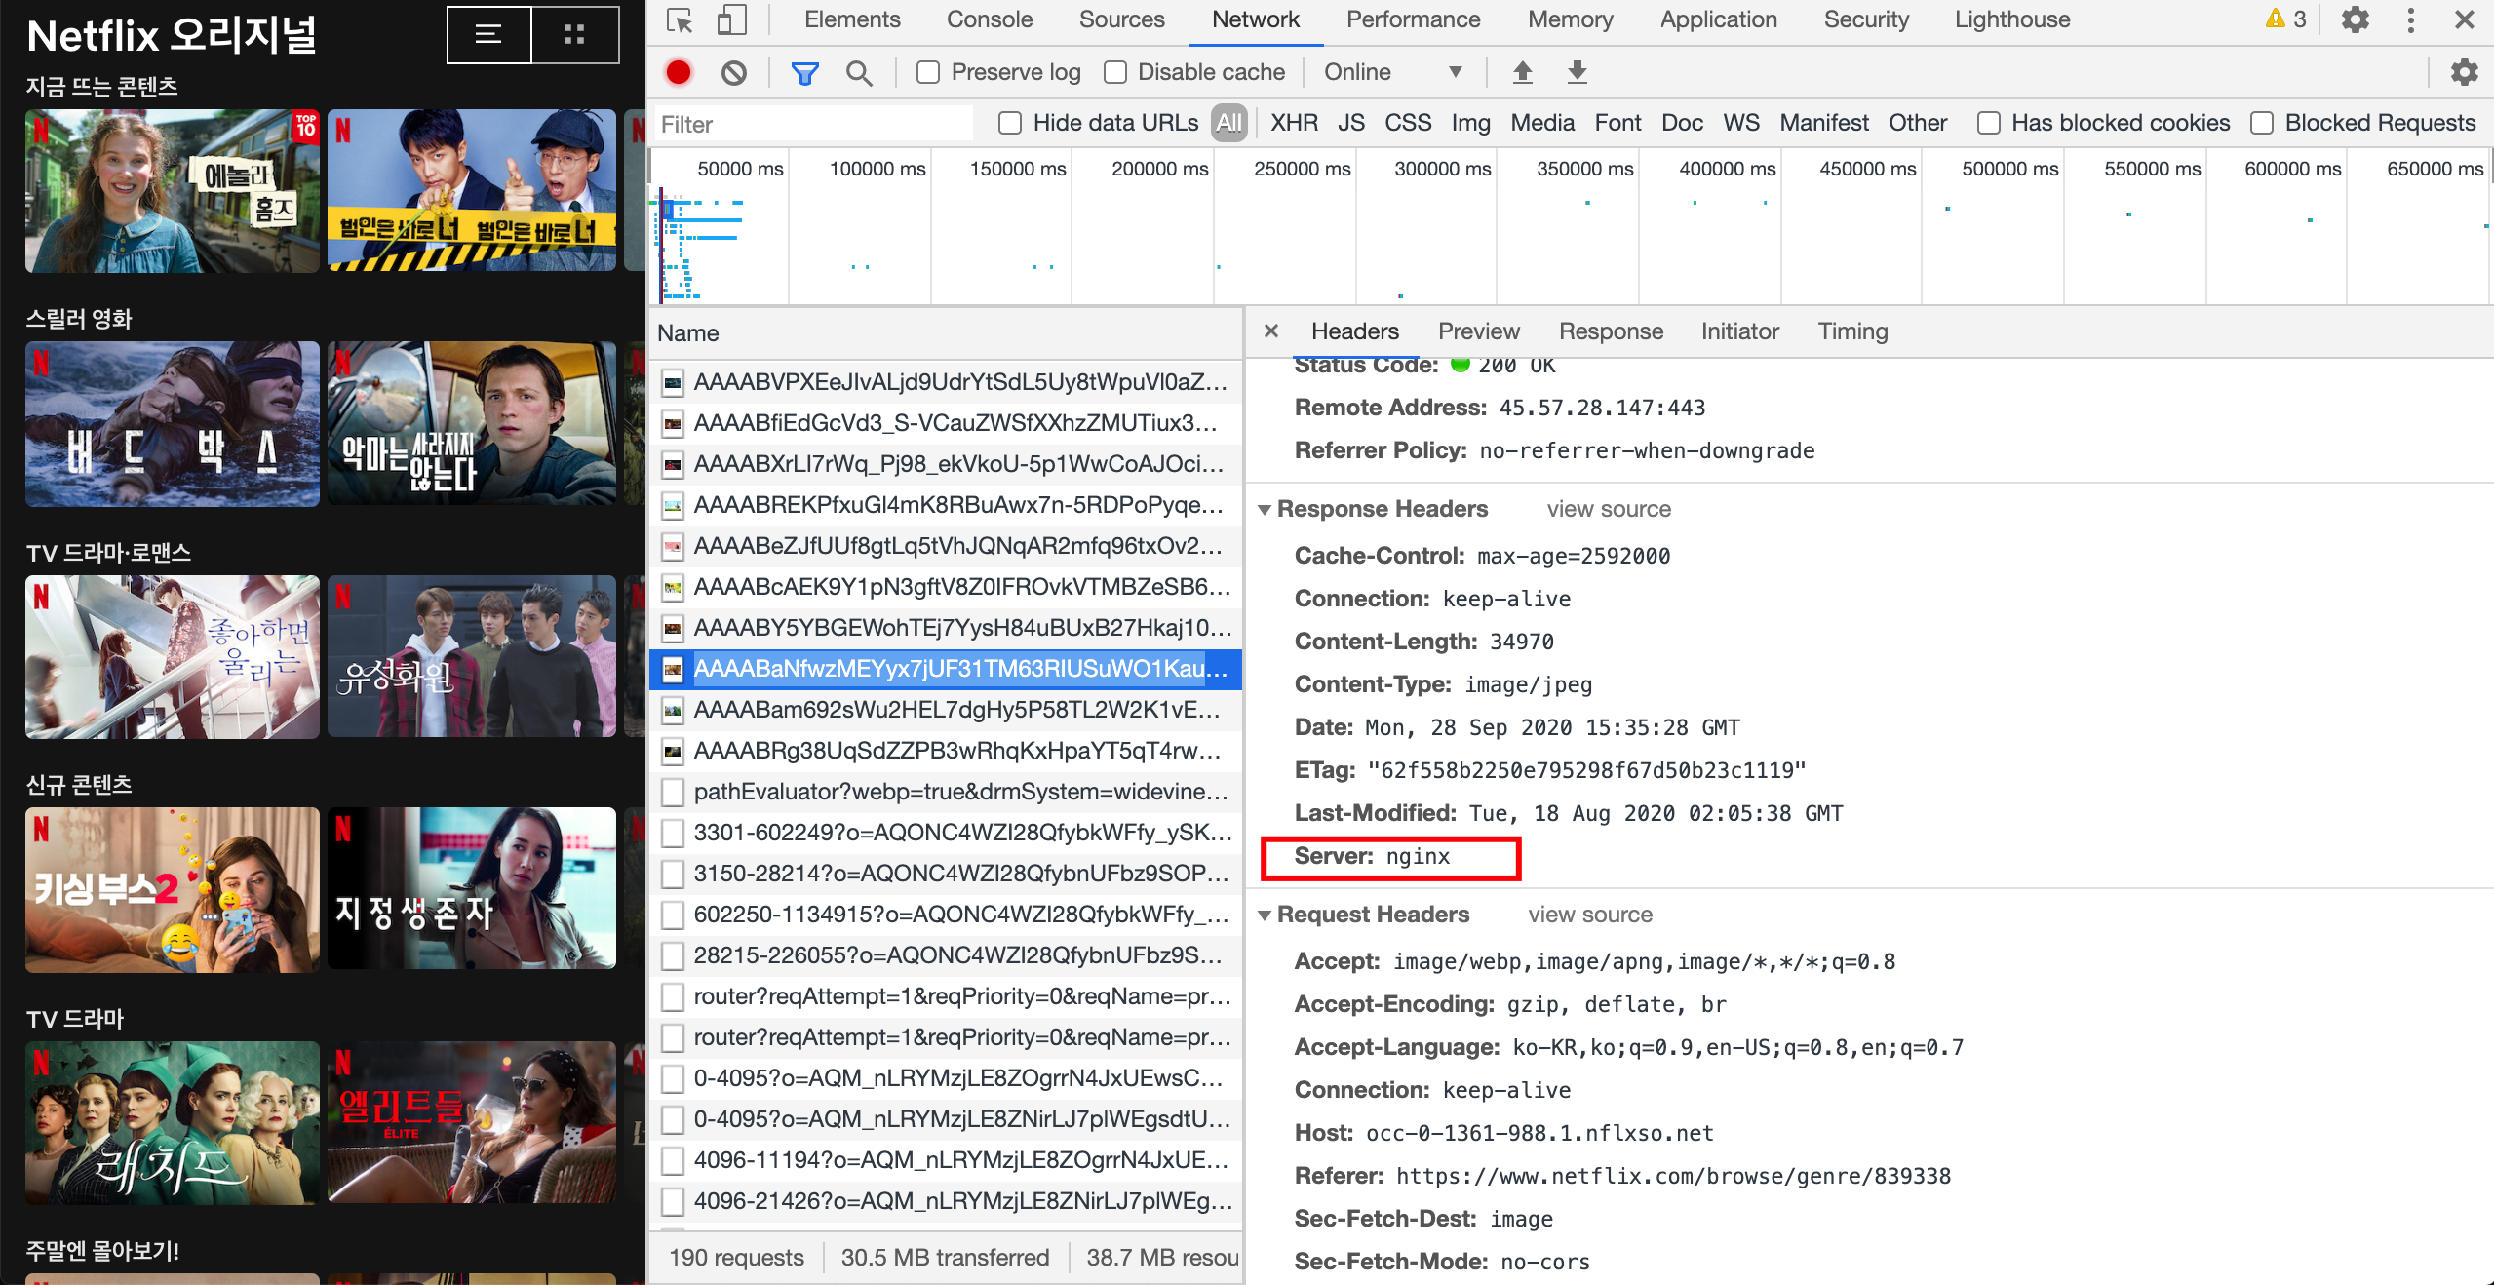Click the export HAR download icon
Screen dimensions: 2494x1285
1577,72
